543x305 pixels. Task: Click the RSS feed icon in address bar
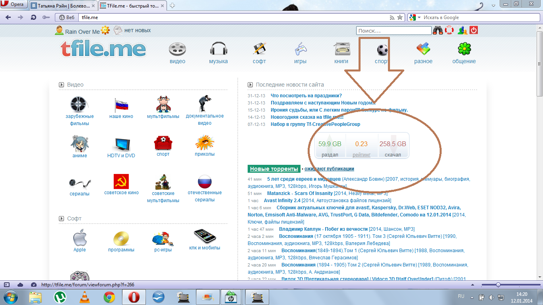click(392, 17)
